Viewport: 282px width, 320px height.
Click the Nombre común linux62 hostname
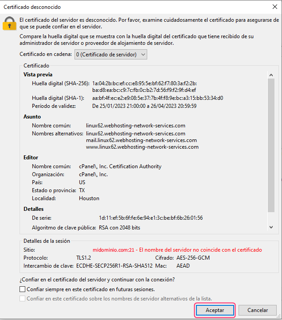tap(136, 126)
